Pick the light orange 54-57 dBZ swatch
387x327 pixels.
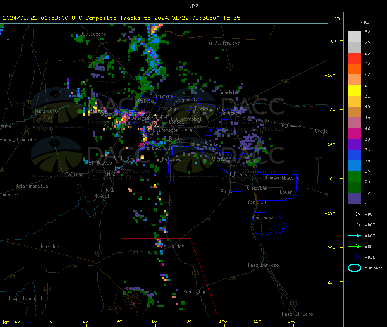tap(354, 79)
